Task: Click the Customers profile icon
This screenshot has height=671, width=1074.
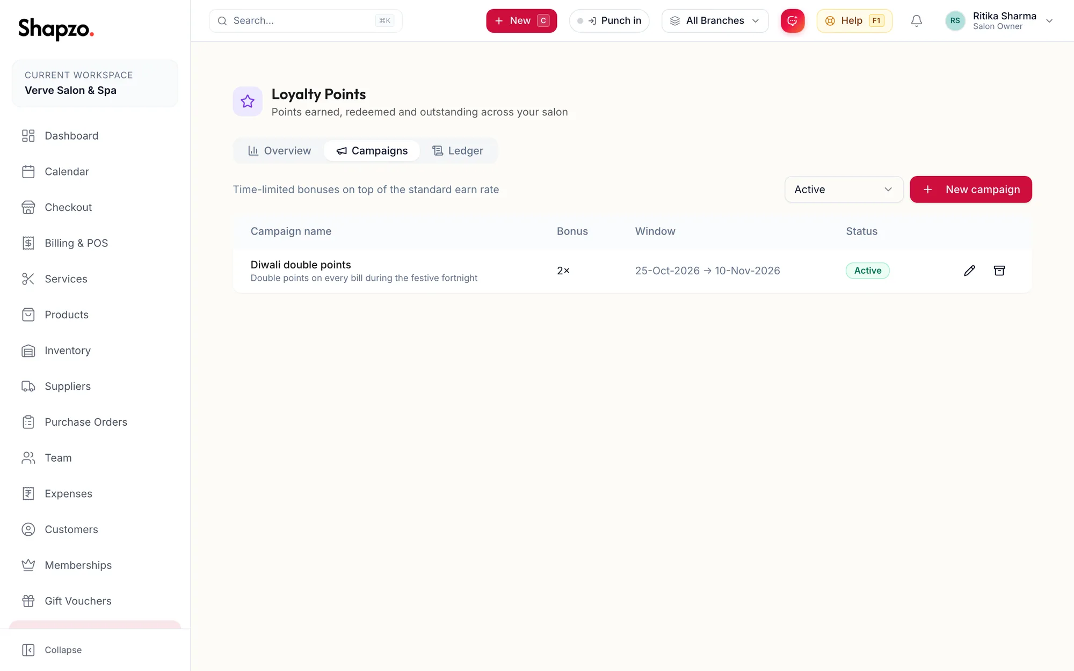Action: point(28,529)
